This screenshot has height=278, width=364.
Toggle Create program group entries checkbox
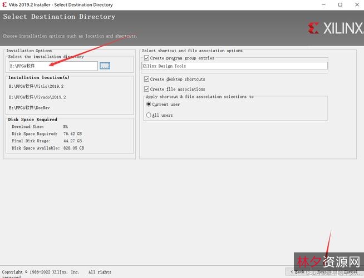(147, 58)
